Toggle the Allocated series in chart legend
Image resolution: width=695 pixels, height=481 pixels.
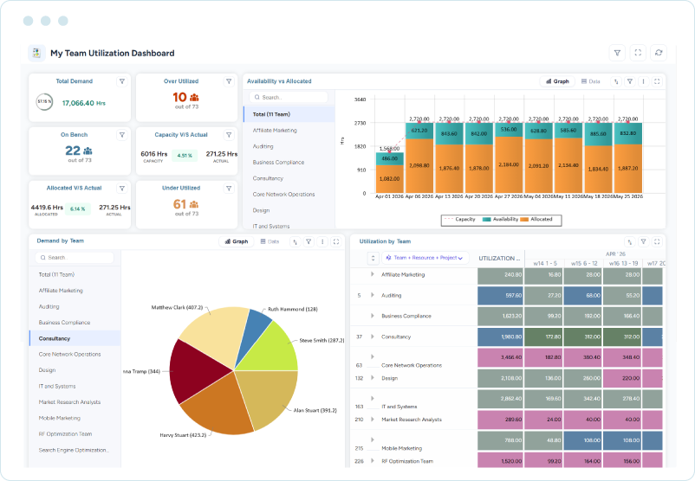click(536, 220)
